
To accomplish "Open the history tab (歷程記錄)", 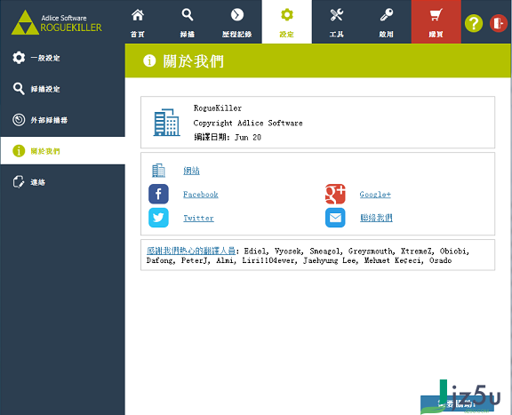I will tap(237, 22).
